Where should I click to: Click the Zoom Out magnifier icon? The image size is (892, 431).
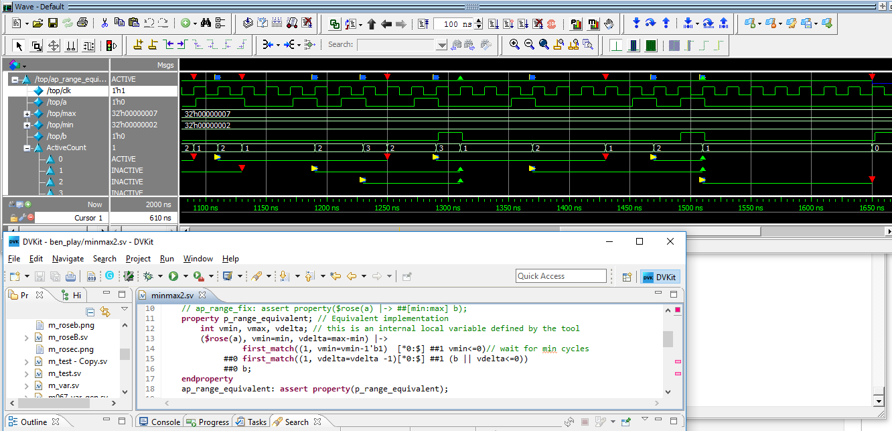click(x=529, y=45)
